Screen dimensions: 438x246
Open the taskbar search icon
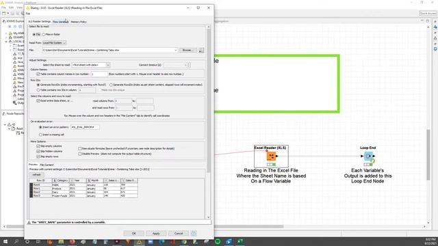click(16, 241)
